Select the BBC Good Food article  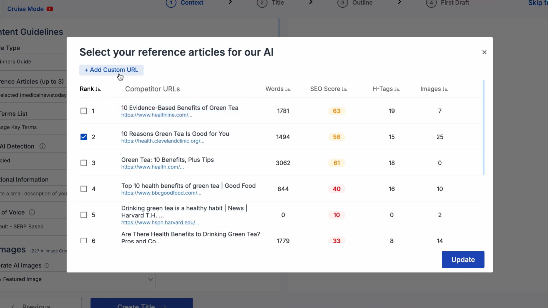(x=83, y=189)
